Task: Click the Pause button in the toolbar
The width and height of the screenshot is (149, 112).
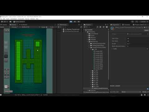Action: [x=75, y=22]
